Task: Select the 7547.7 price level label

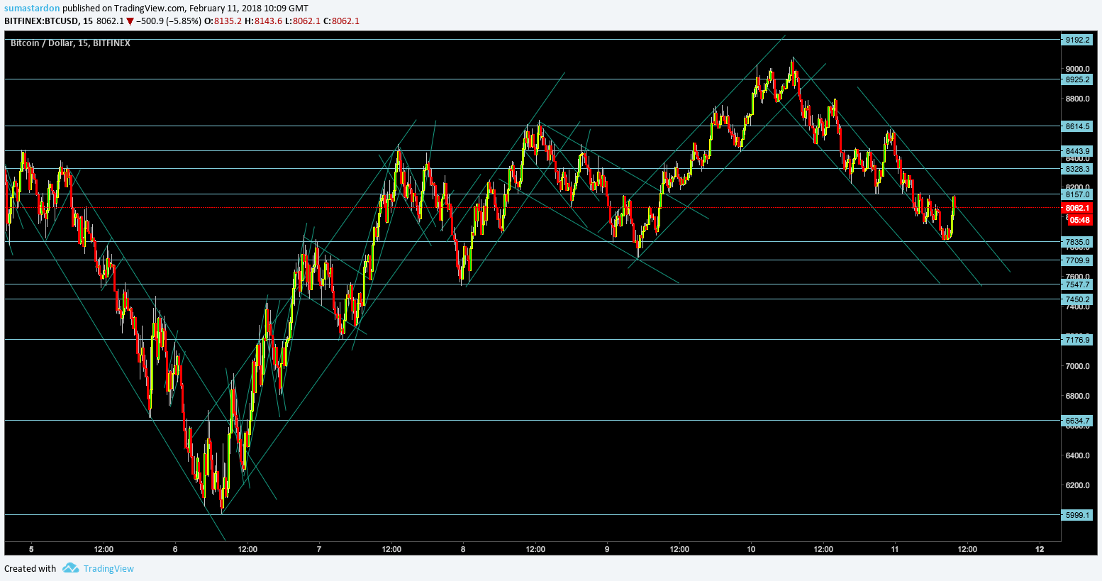Action: [x=1076, y=284]
